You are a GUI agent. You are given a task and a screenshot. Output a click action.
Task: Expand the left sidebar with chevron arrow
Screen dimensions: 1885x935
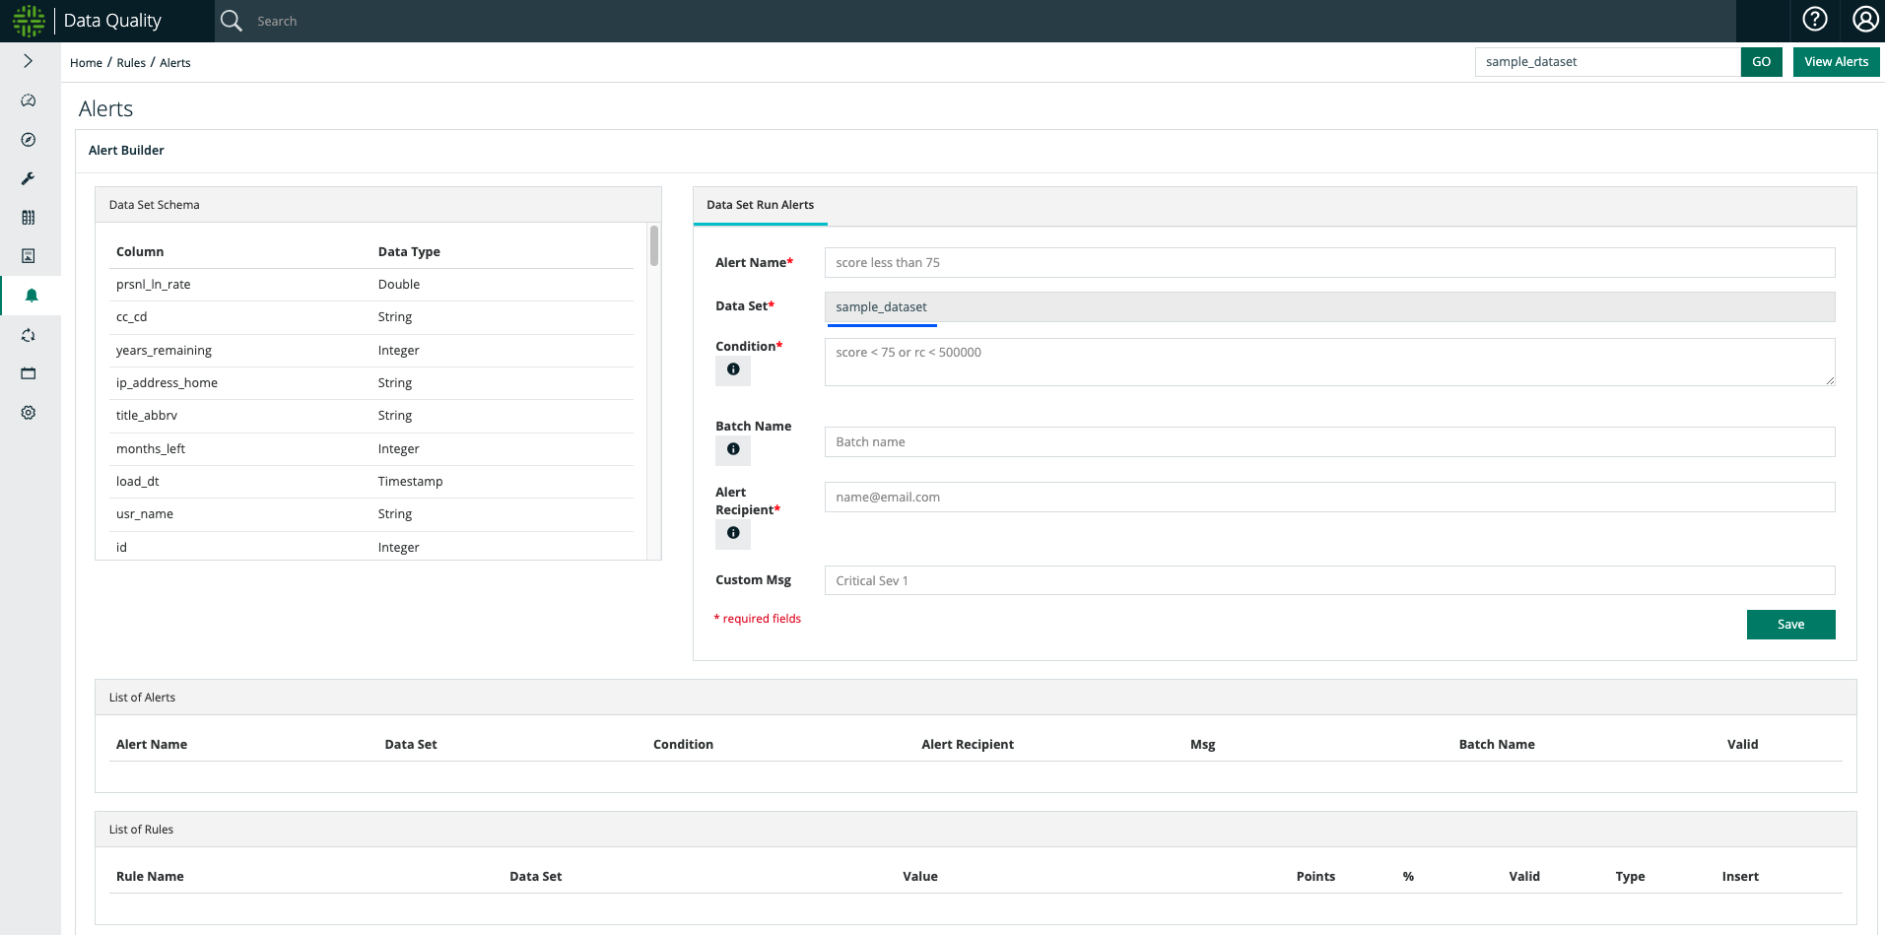click(x=29, y=61)
